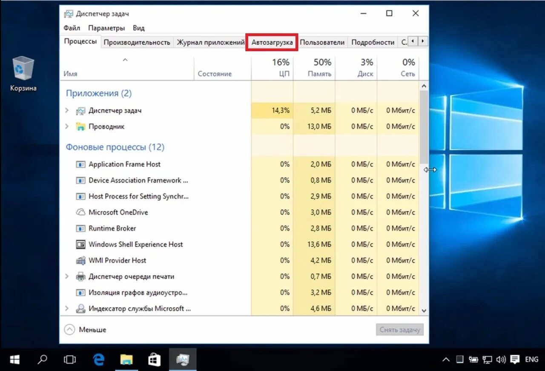Screen dimensions: 545x371
Task: Open the Store from the taskbar
Action: tap(154, 359)
